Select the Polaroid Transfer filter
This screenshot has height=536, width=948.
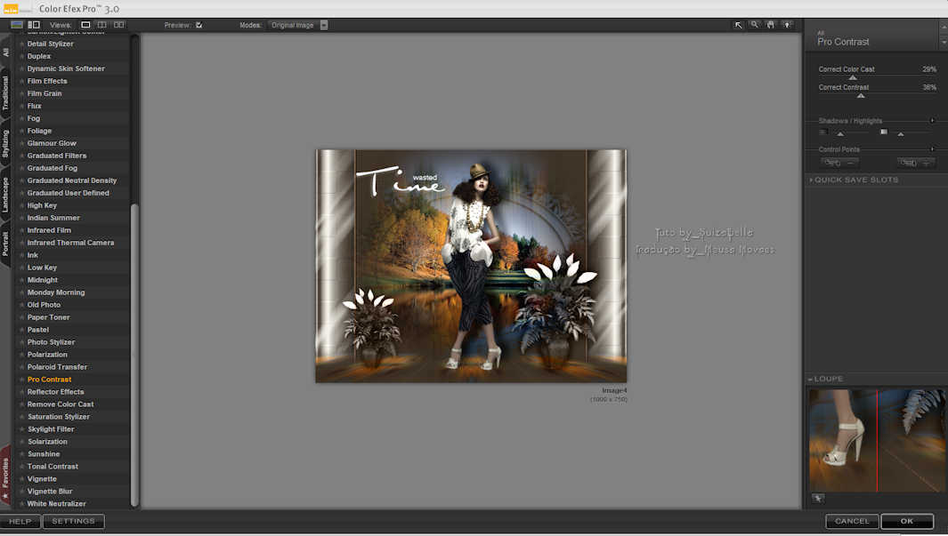[x=58, y=367]
